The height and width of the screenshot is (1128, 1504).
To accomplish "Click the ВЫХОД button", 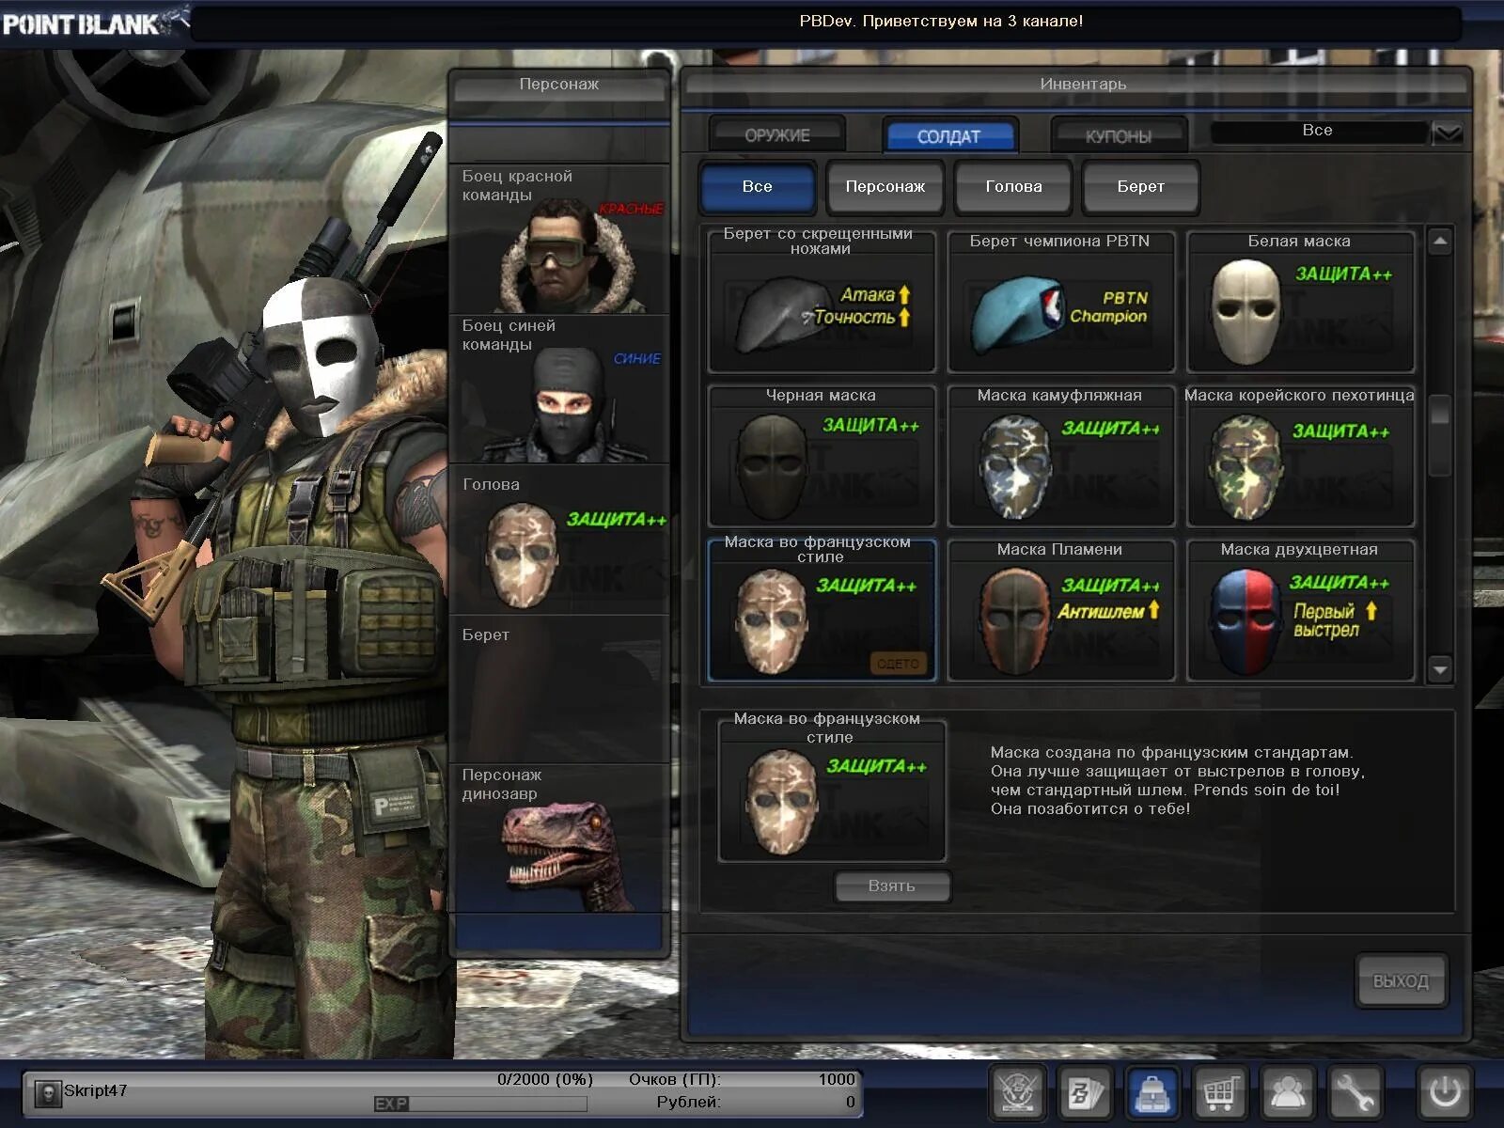I will pyautogui.click(x=1401, y=981).
